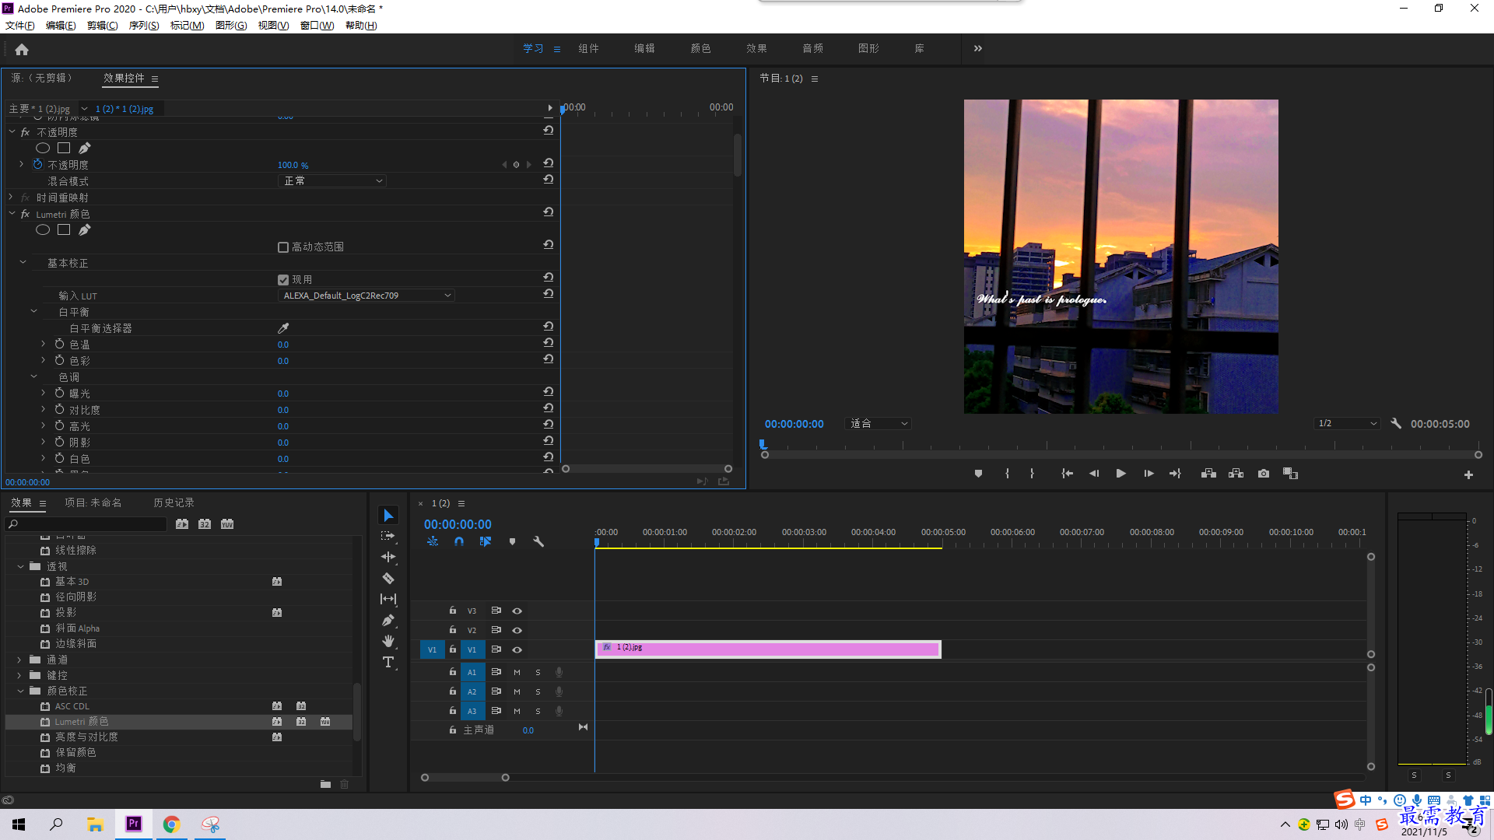Image resolution: width=1494 pixels, height=840 pixels.
Task: Show more workspaces overflow arrow
Action: click(977, 49)
